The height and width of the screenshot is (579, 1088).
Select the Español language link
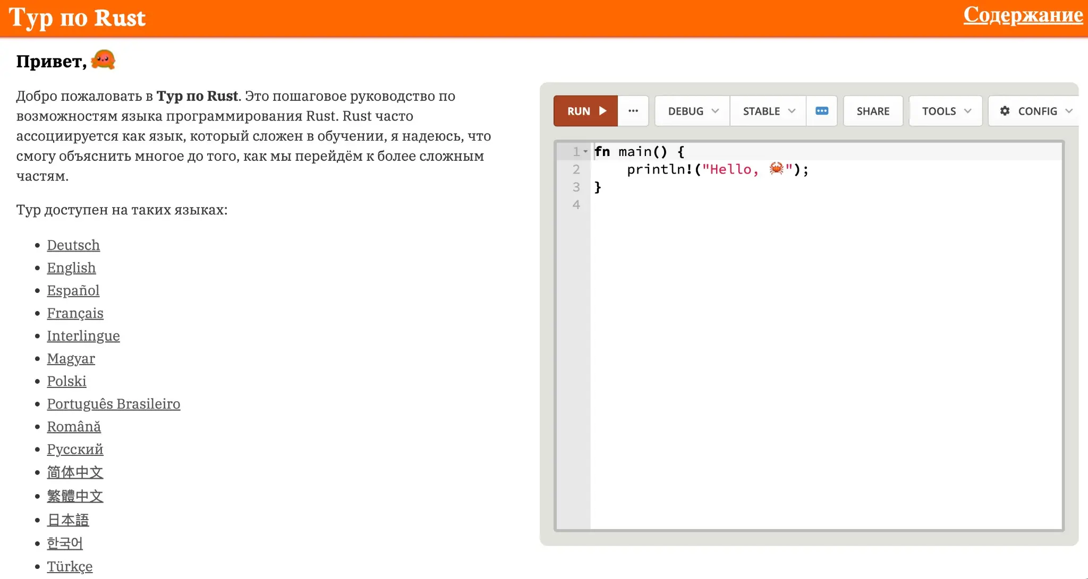point(73,291)
